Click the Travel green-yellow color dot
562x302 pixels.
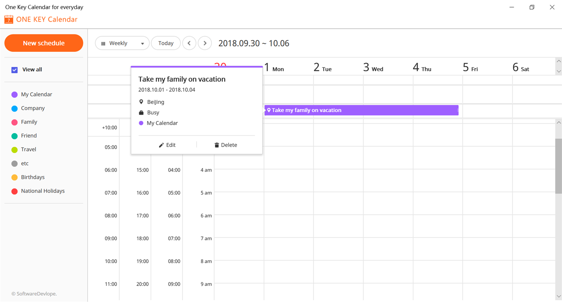click(14, 149)
